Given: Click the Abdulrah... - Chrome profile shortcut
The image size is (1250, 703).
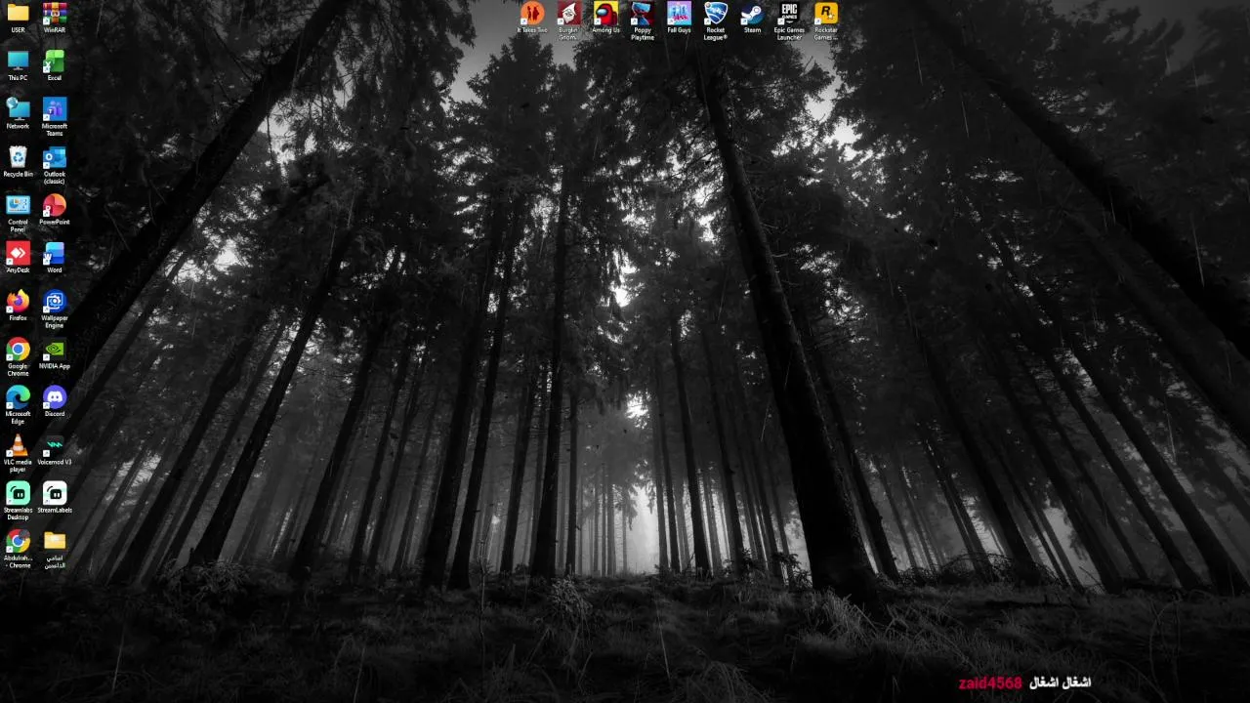Looking at the screenshot, I should [x=18, y=548].
